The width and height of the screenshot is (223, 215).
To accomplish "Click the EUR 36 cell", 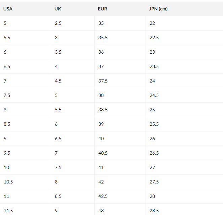I will point(101,52).
